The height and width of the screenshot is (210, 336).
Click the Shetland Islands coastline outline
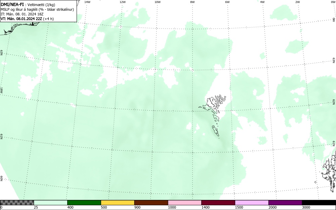click(329, 171)
